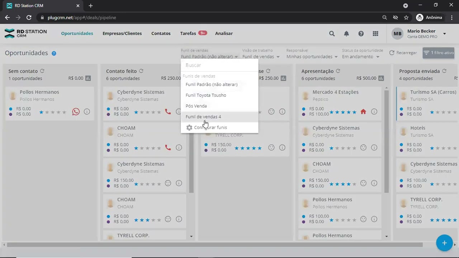Open chart icon of Apresentação column
The height and width of the screenshot is (258, 459).
point(381,78)
